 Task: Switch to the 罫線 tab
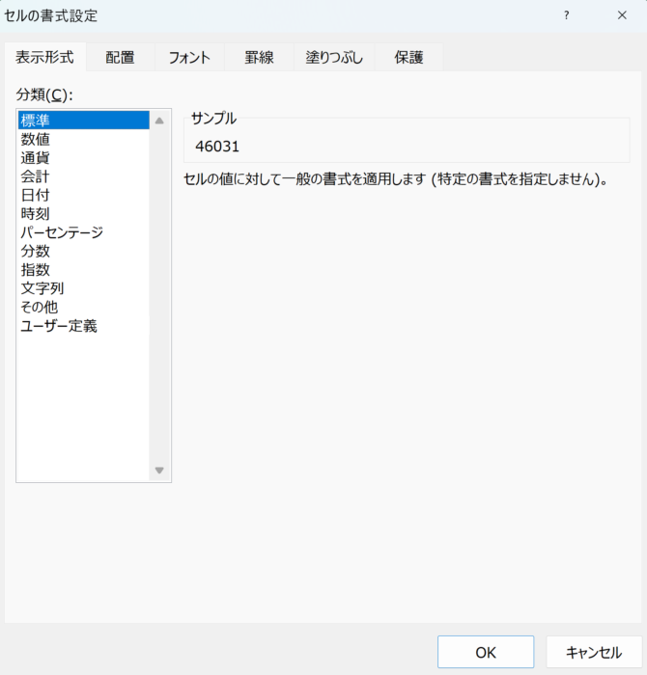(x=259, y=57)
